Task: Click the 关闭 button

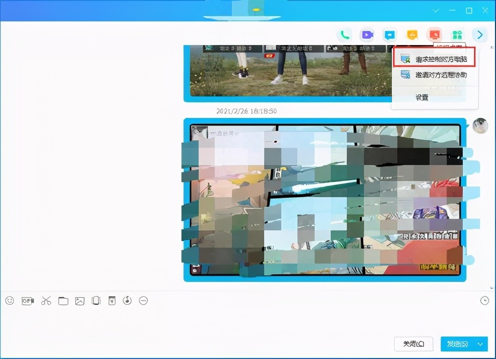Action: pos(413,344)
